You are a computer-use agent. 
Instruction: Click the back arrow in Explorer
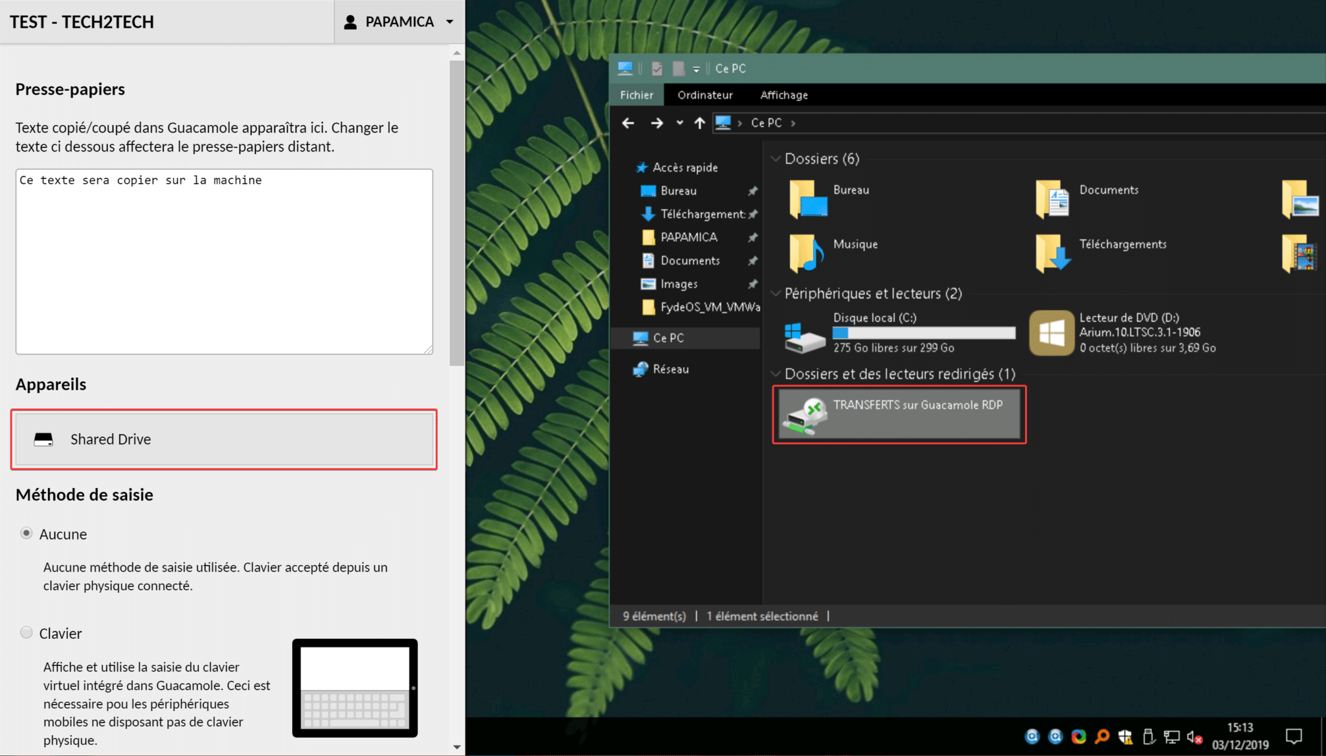tap(627, 123)
